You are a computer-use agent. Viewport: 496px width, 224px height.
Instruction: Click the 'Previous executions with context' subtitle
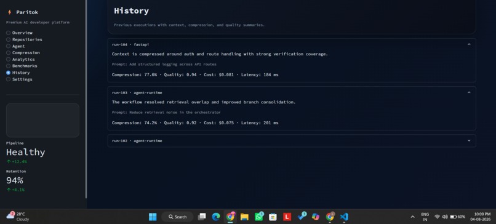coord(189,25)
